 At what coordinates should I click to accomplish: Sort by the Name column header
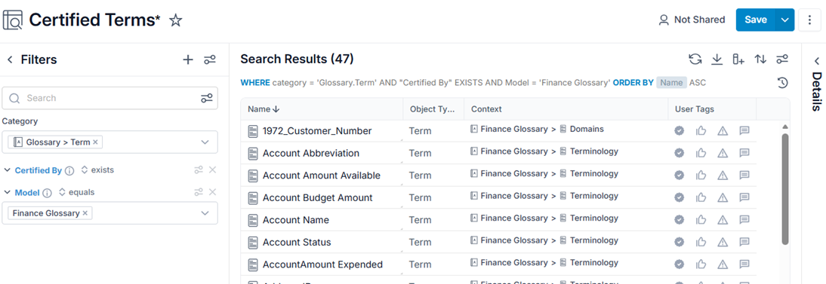264,109
